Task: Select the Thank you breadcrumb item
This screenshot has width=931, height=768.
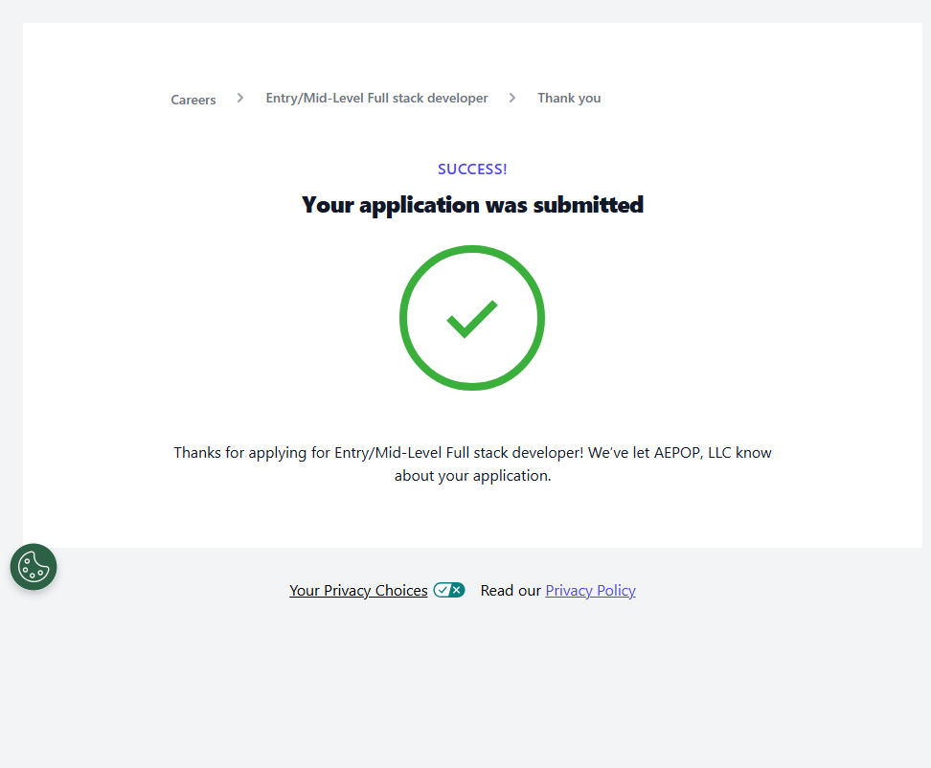Action: (x=569, y=98)
